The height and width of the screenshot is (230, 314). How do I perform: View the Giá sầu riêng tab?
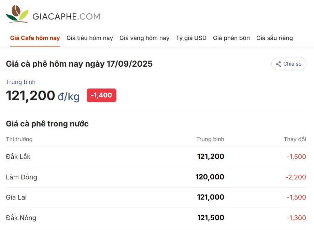pos(274,38)
